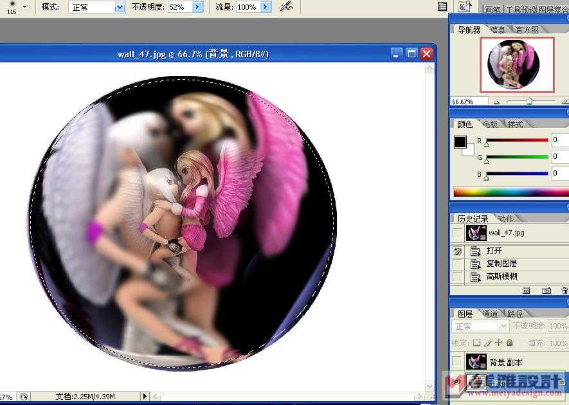The height and width of the screenshot is (405, 569).
Task: Click the layer 不透明度 100% field
Action: (x=558, y=327)
